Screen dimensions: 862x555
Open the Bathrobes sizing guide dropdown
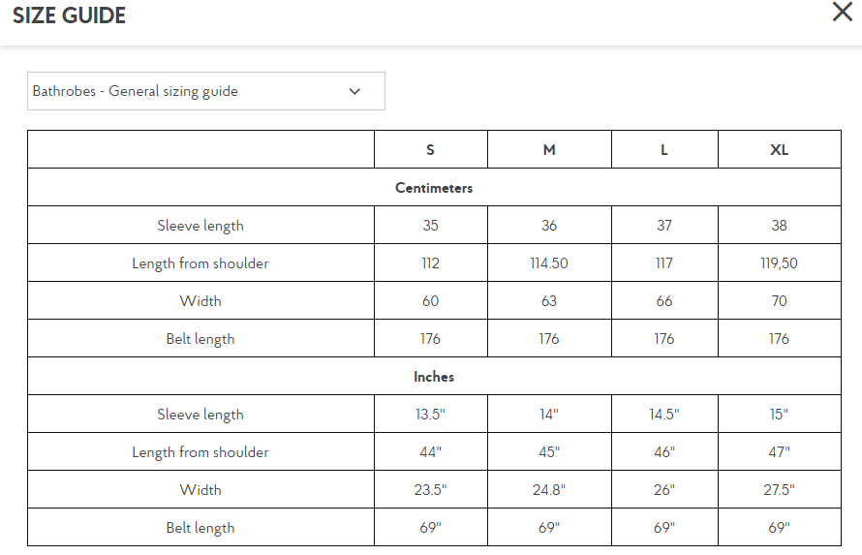pos(206,91)
